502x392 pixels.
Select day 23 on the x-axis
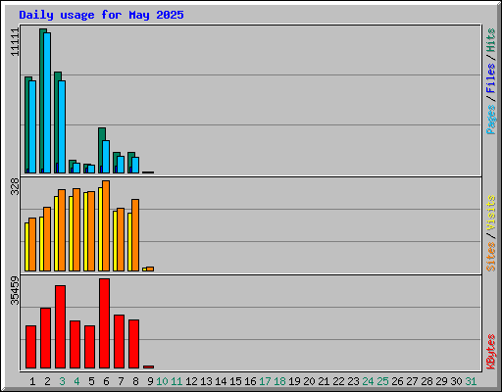[353, 381]
